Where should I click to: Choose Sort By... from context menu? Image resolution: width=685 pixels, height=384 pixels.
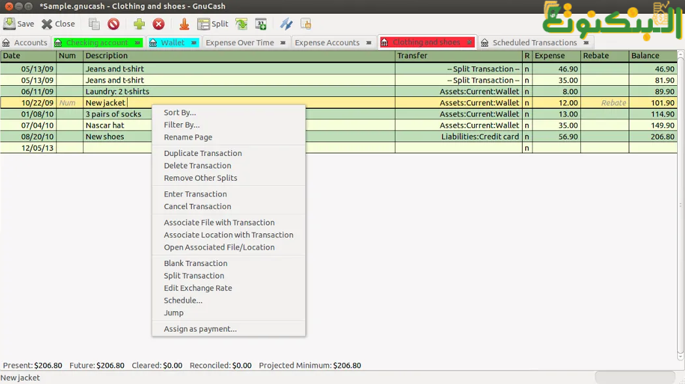[x=229, y=113]
